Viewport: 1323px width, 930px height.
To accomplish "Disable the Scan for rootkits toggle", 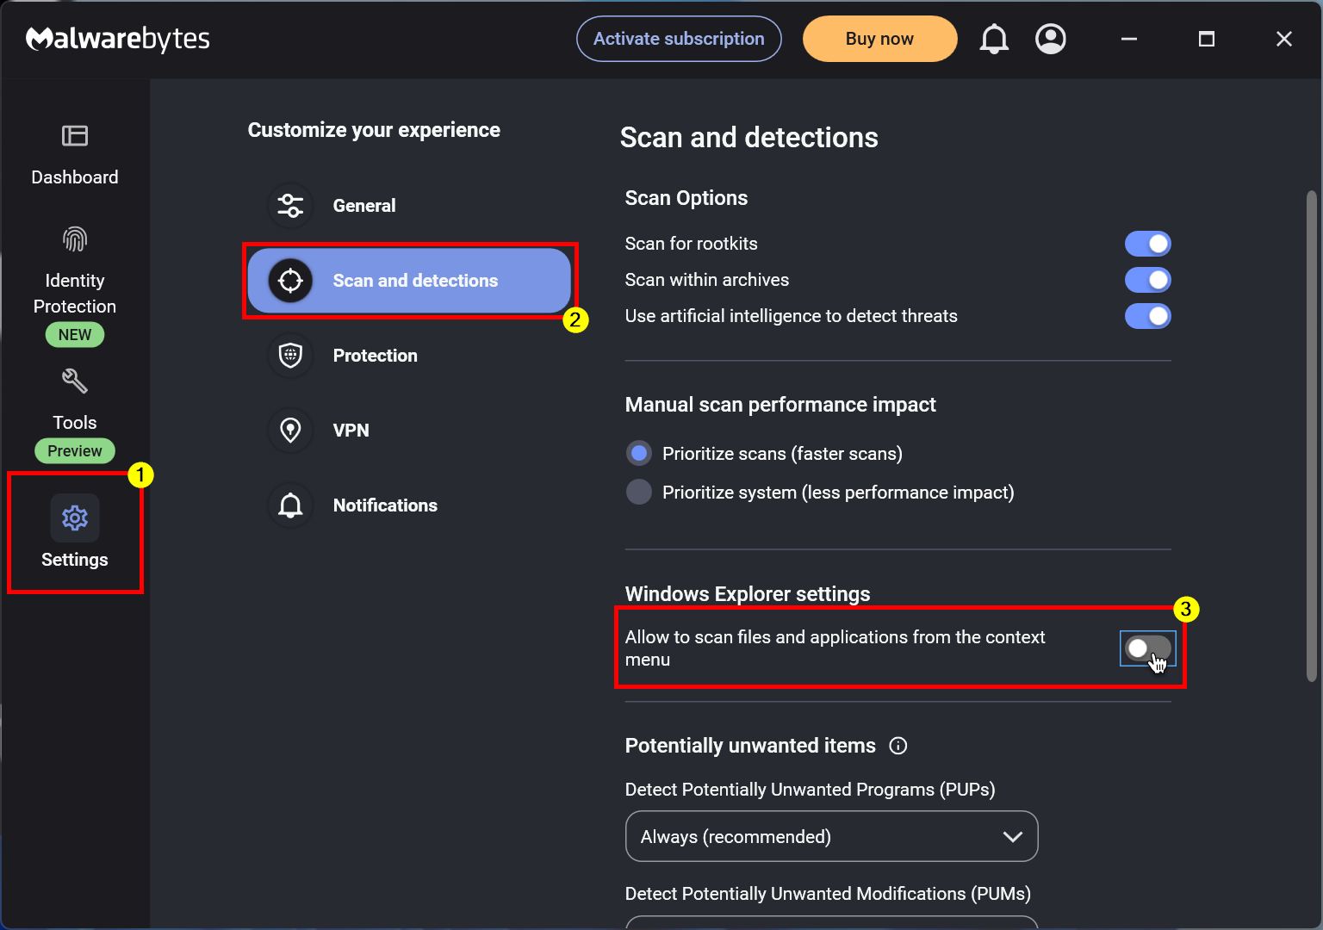I will [1147, 244].
